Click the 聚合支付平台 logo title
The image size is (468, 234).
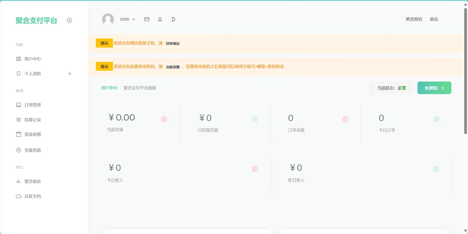(36, 21)
